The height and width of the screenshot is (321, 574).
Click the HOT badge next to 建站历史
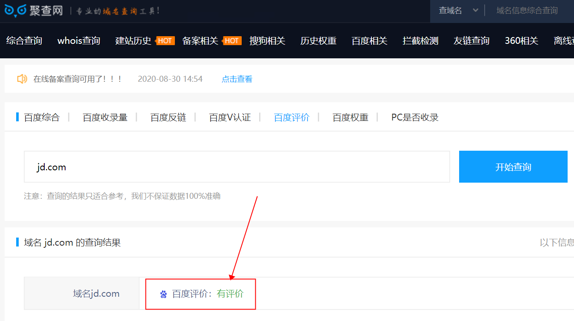pyautogui.click(x=164, y=40)
